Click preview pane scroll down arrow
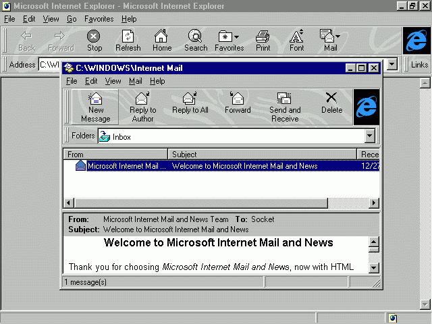The height and width of the screenshot is (324, 432). coord(374,267)
